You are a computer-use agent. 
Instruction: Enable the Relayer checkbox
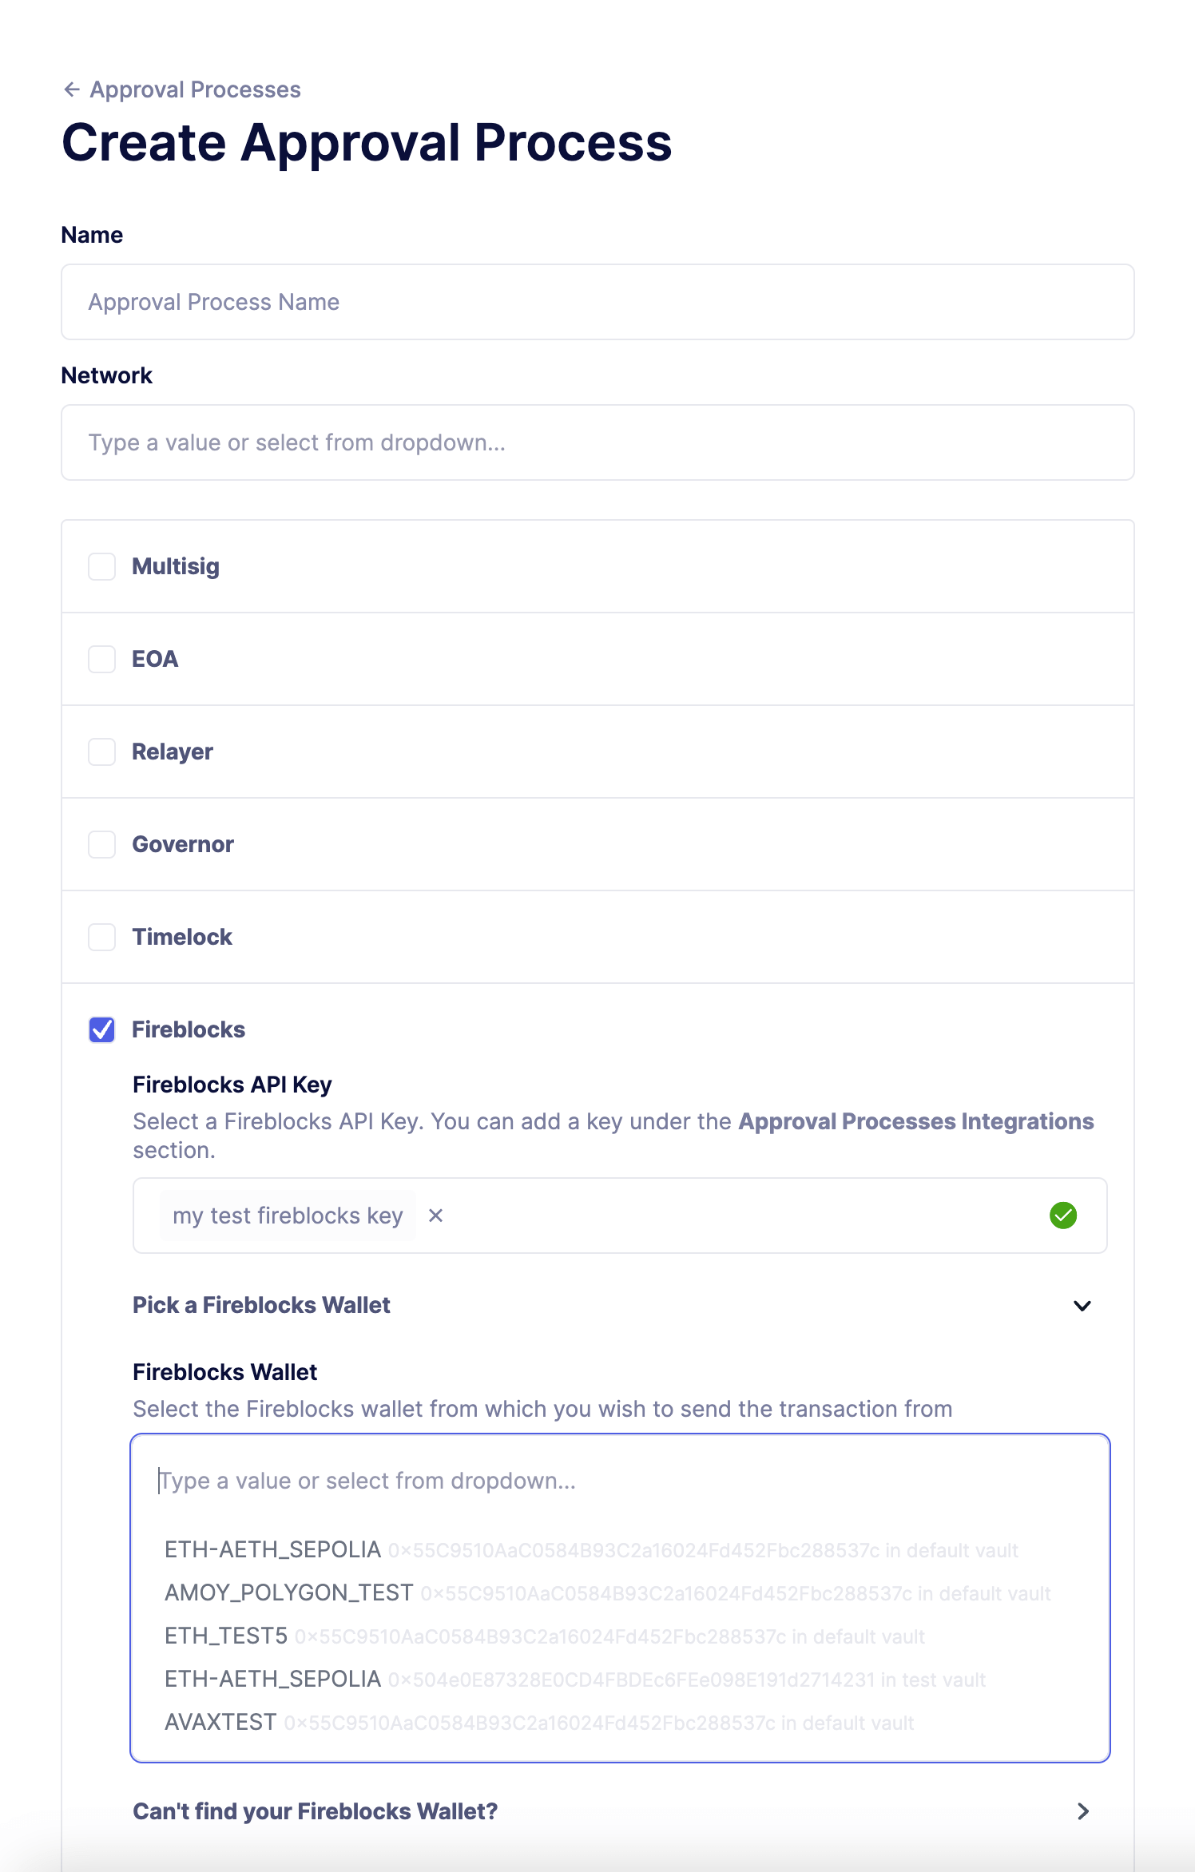pos(101,752)
